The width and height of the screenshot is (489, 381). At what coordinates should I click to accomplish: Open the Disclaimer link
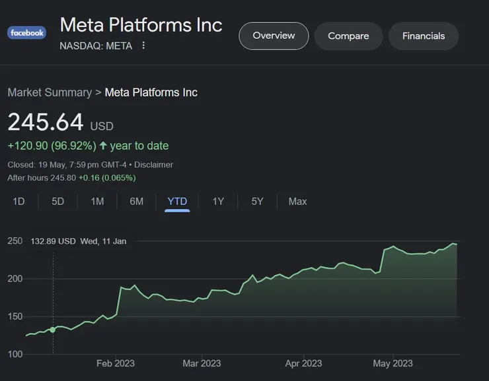153,165
